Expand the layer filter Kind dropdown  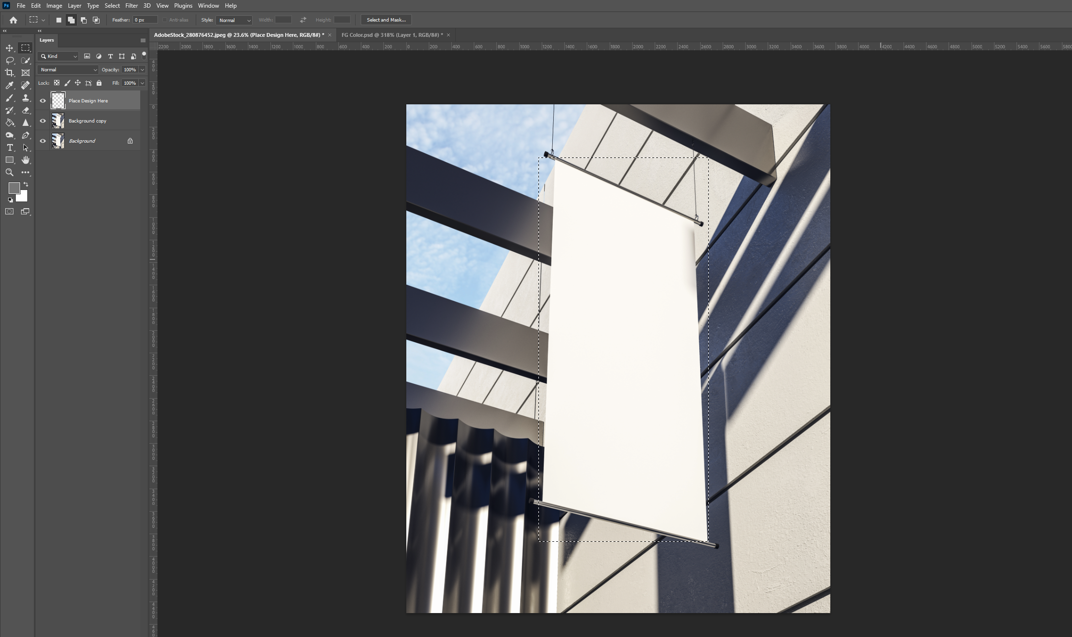[x=58, y=56]
